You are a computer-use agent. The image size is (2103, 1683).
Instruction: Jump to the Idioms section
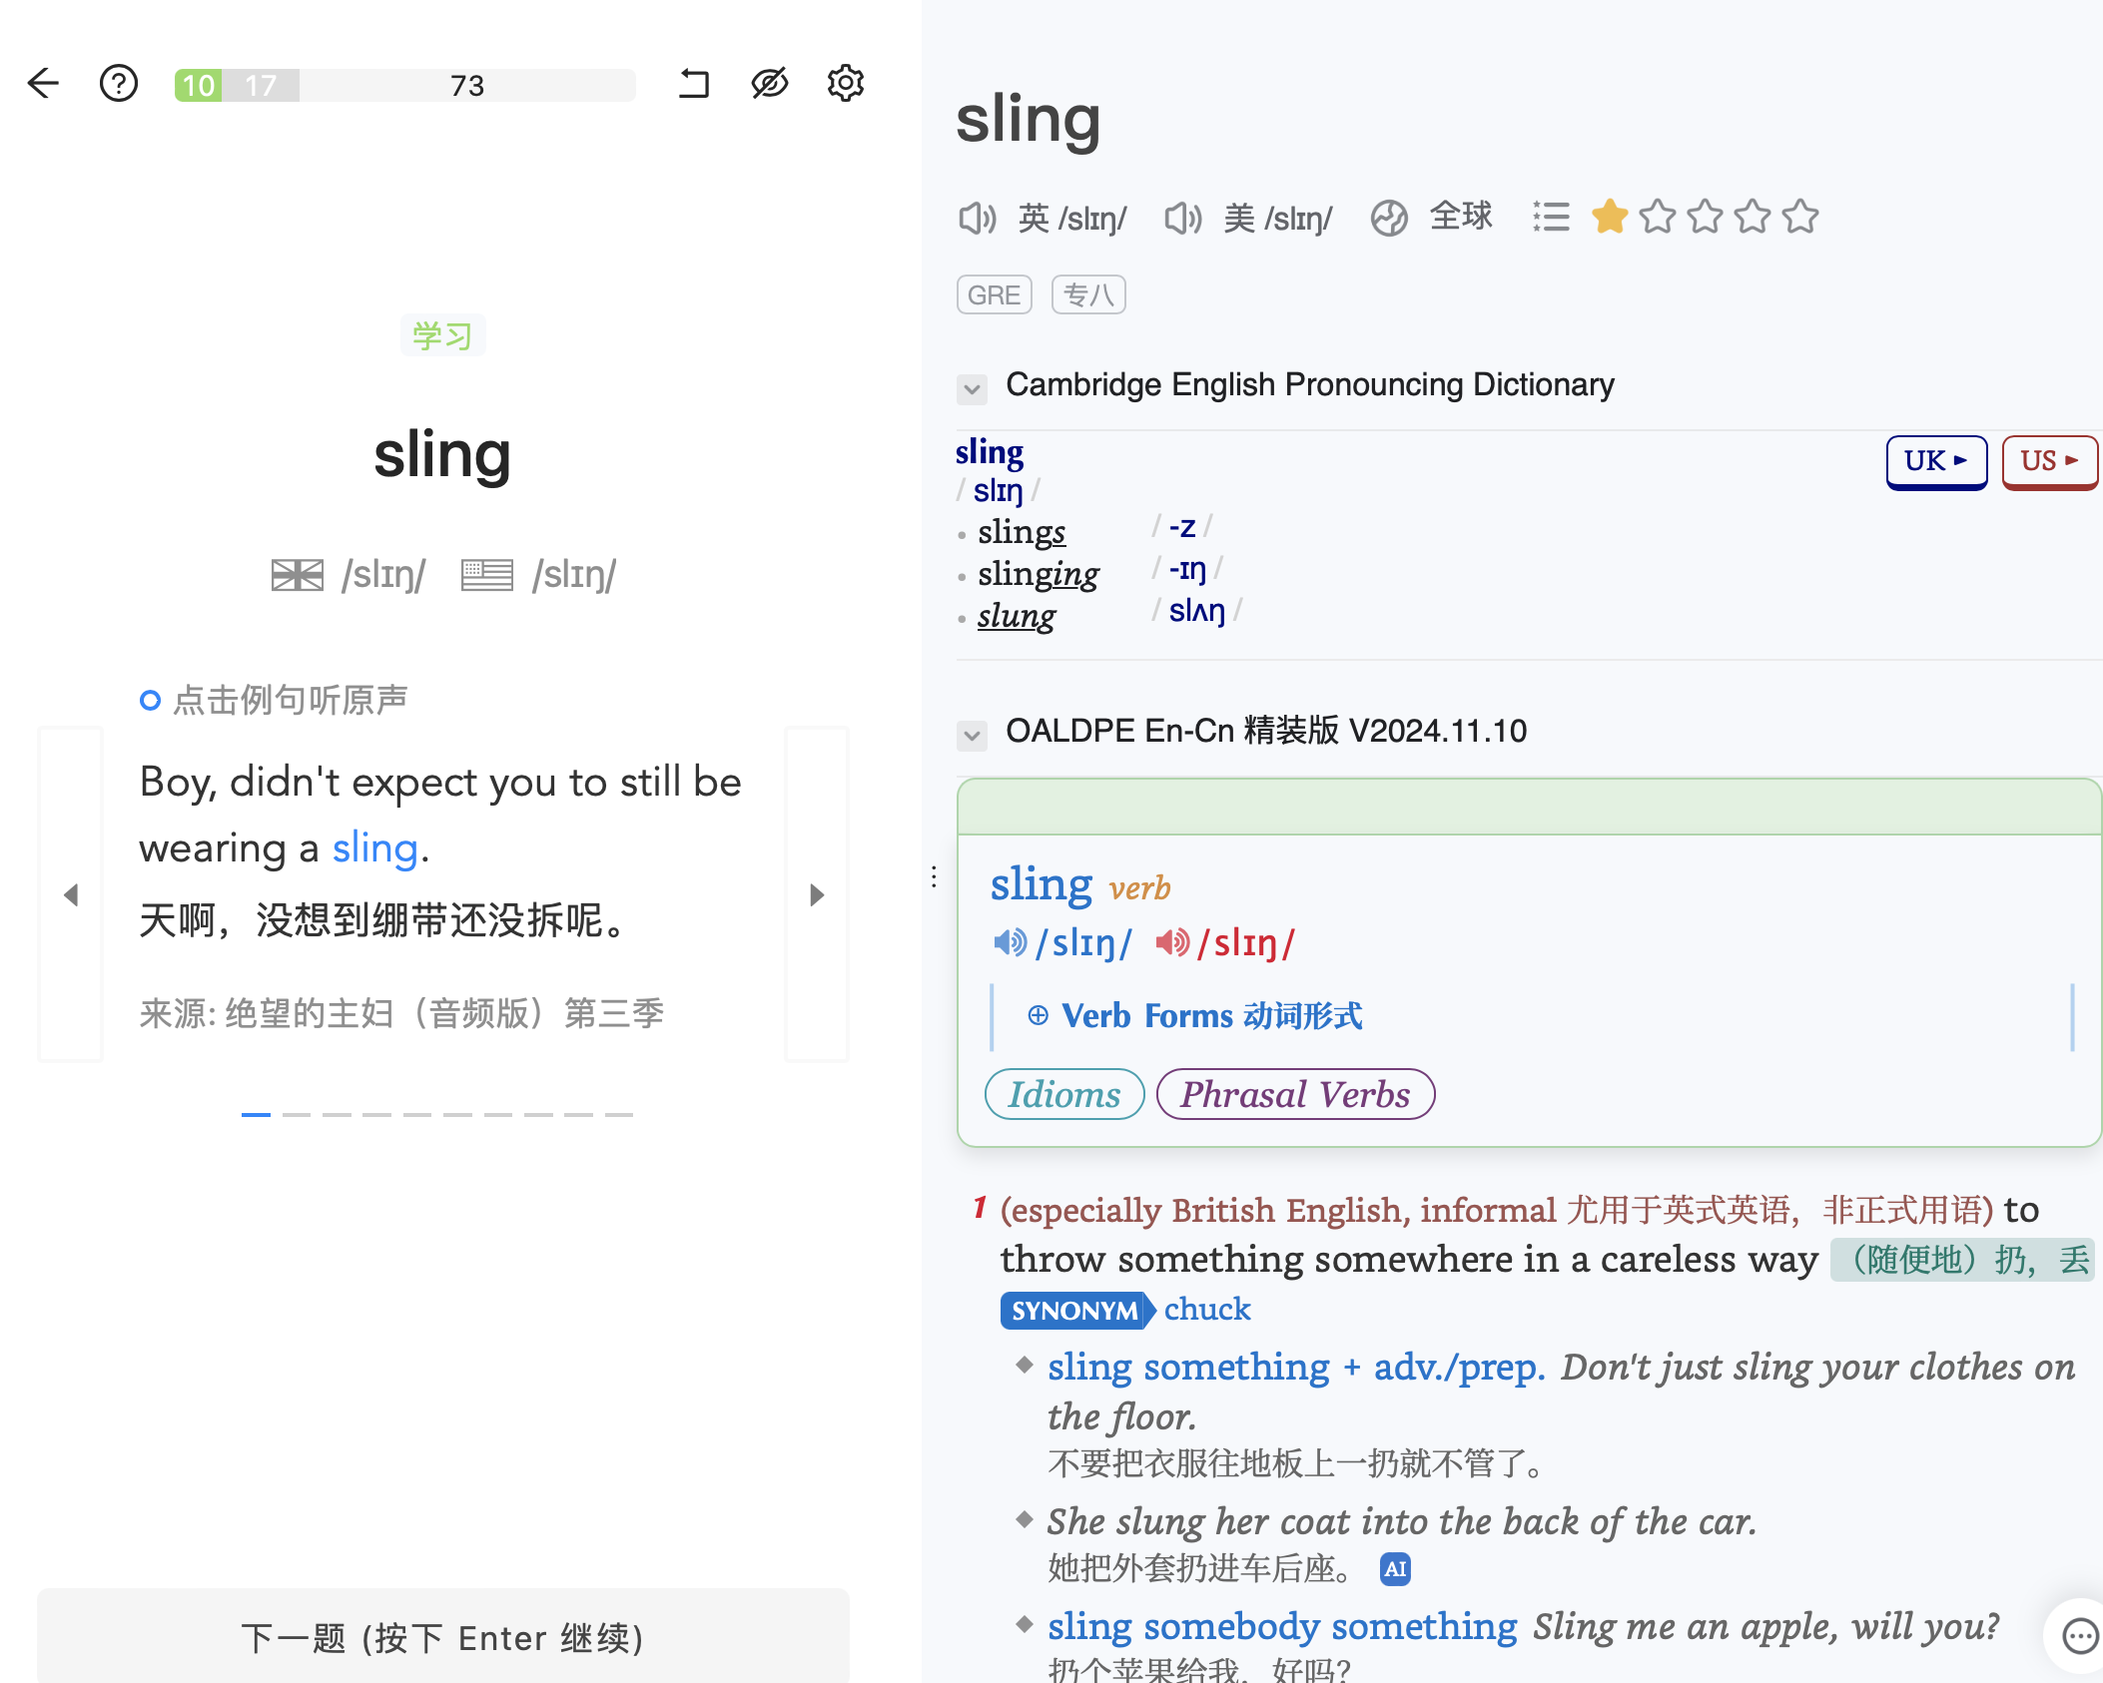click(x=1064, y=1095)
